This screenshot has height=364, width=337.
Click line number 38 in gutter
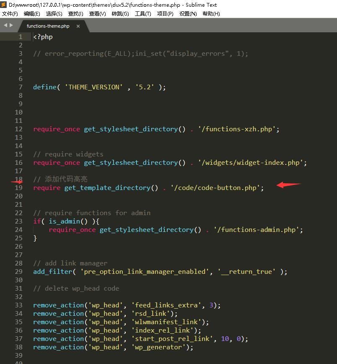tap(18, 347)
